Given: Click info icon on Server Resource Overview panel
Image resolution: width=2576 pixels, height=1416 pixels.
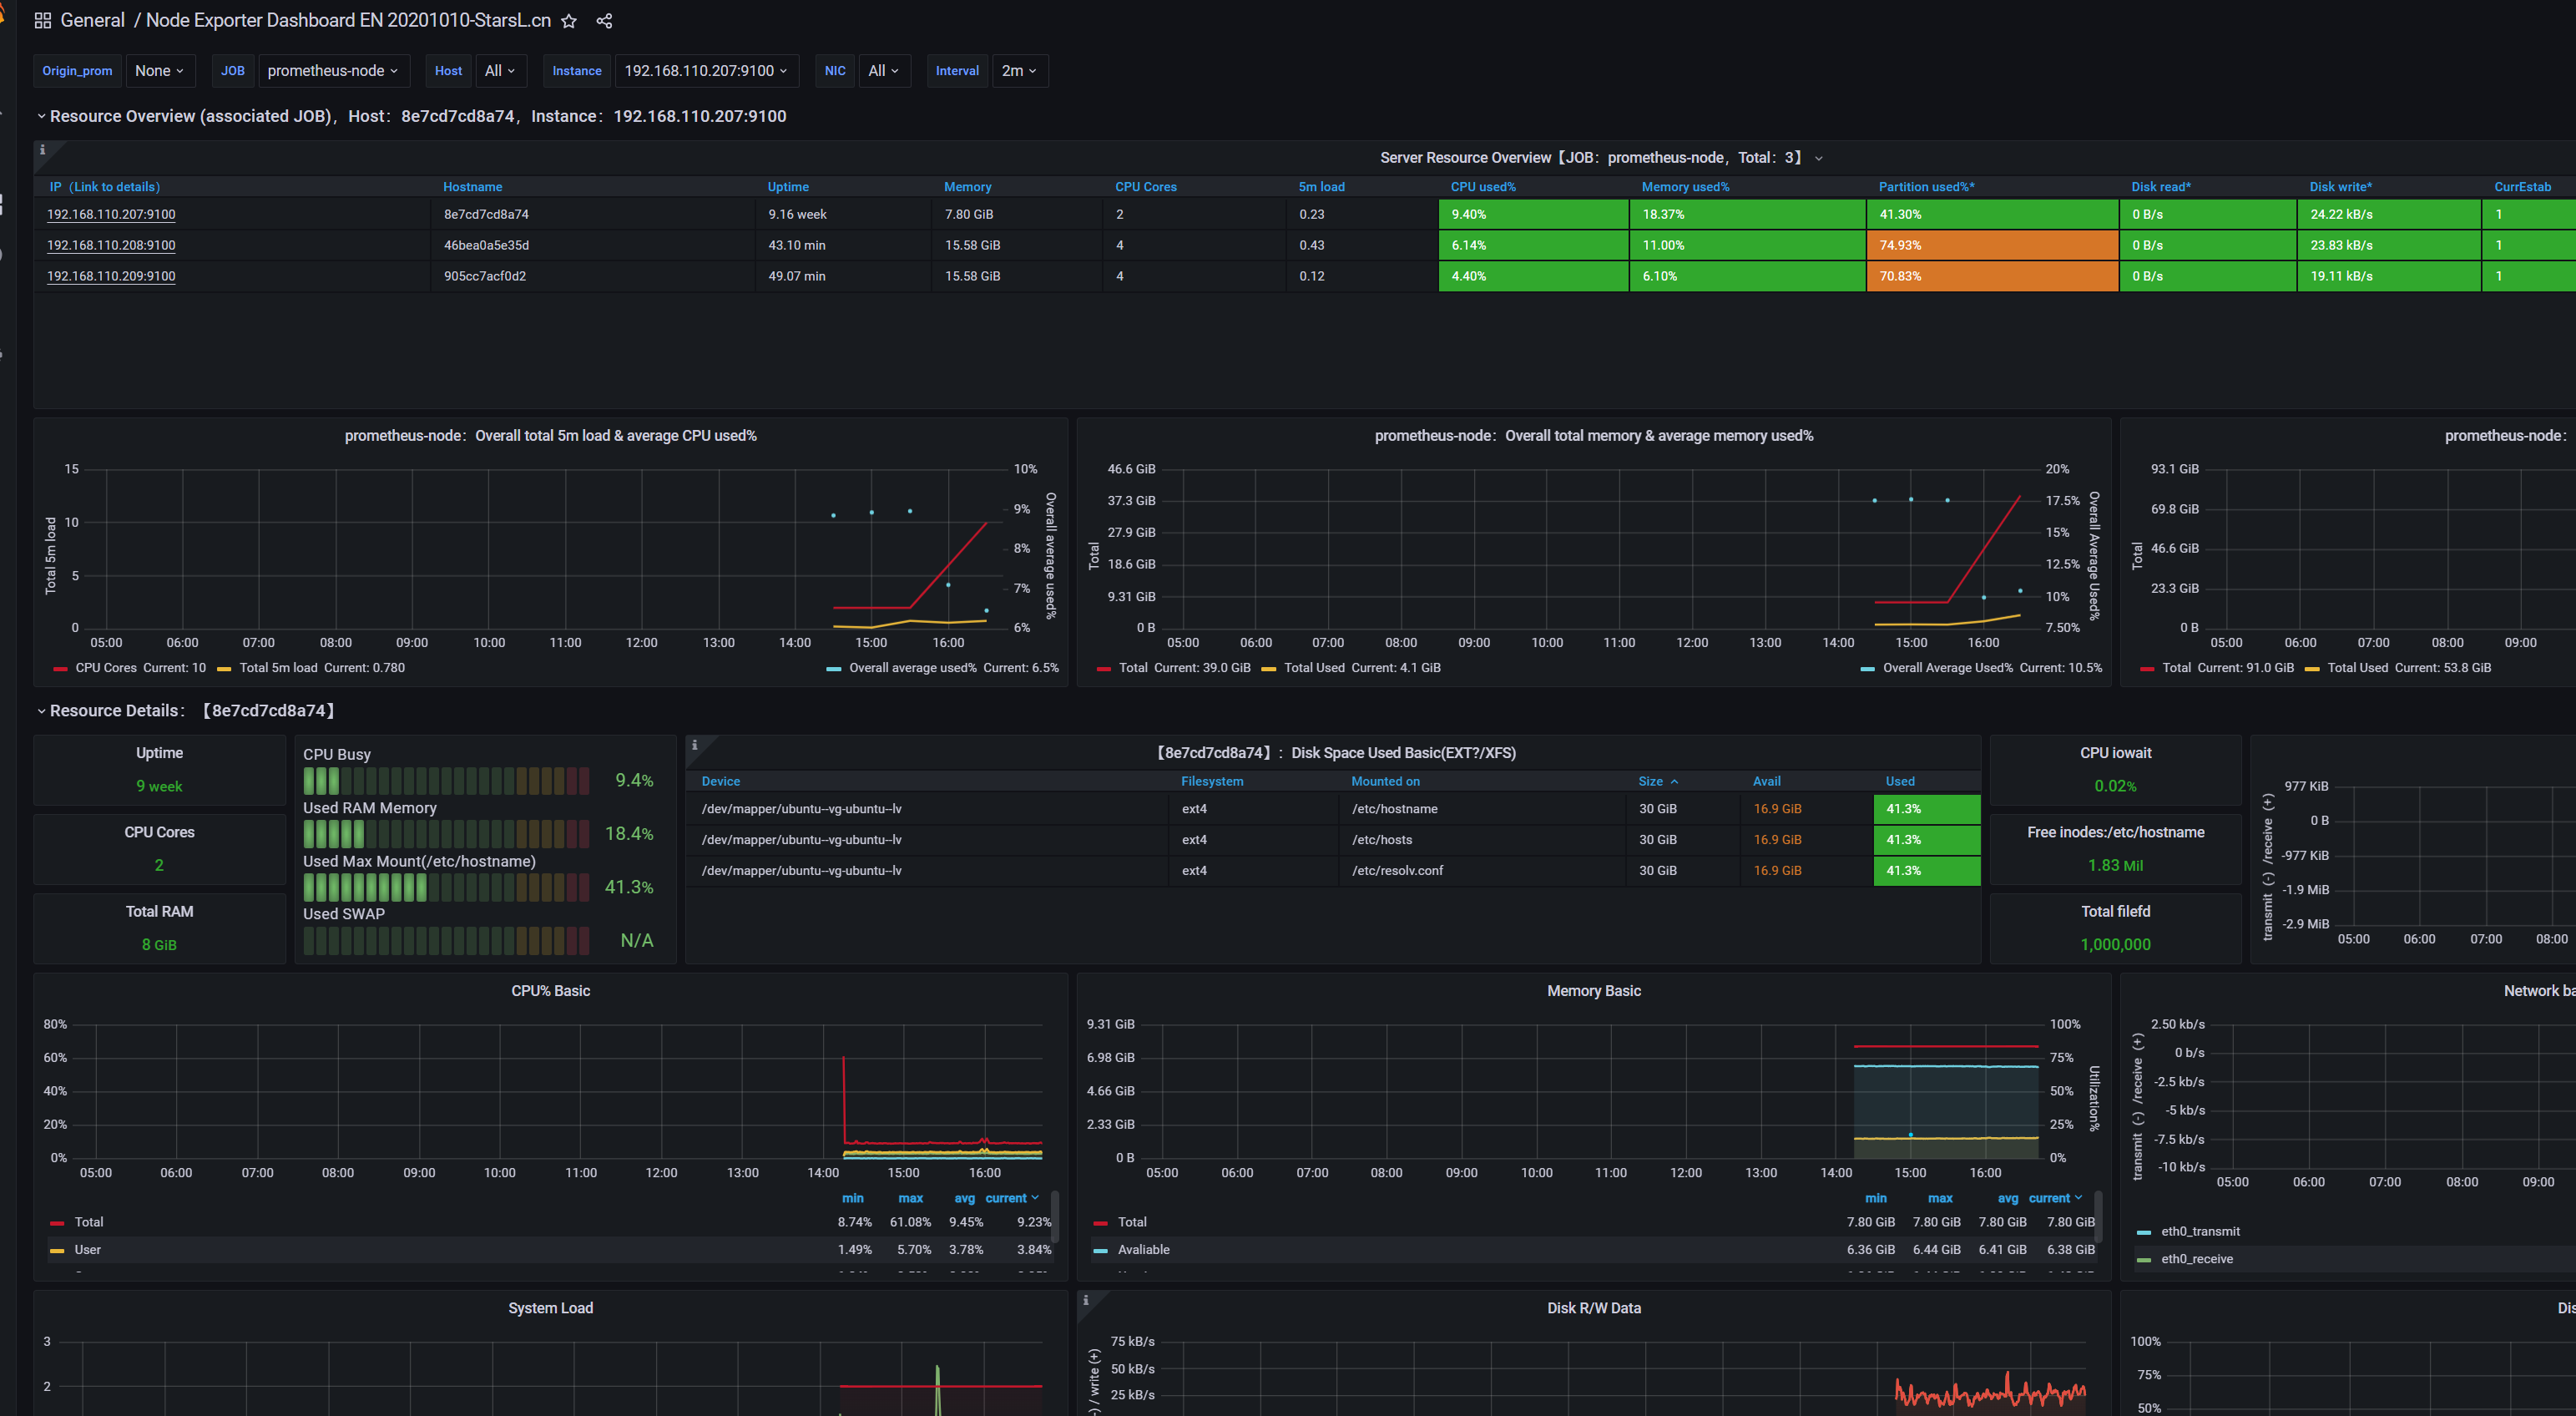Looking at the screenshot, I should 42,150.
